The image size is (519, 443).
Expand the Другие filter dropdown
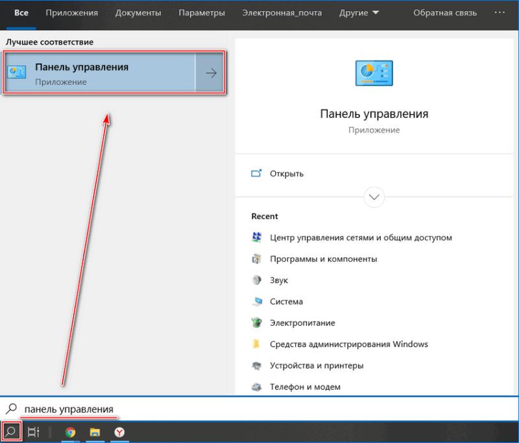coord(359,13)
